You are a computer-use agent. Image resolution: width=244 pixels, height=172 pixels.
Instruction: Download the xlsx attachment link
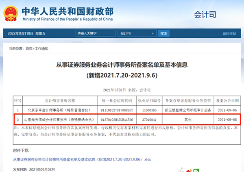point(82,159)
